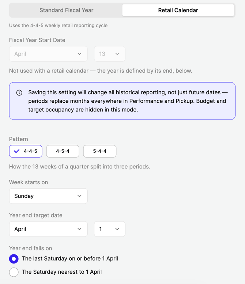Click the chevron of disabled fiscal start month

(x=79, y=54)
